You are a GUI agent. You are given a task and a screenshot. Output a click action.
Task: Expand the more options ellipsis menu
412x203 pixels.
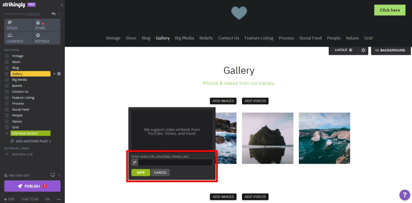coord(58,199)
